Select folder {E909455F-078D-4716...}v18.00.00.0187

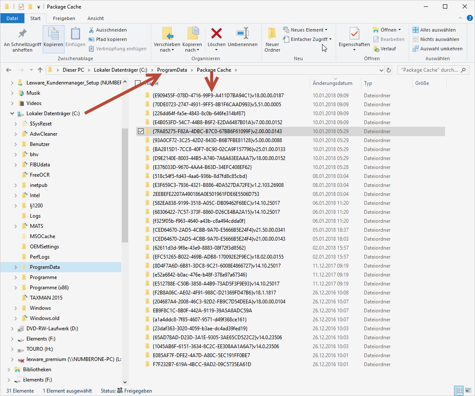coord(218,96)
